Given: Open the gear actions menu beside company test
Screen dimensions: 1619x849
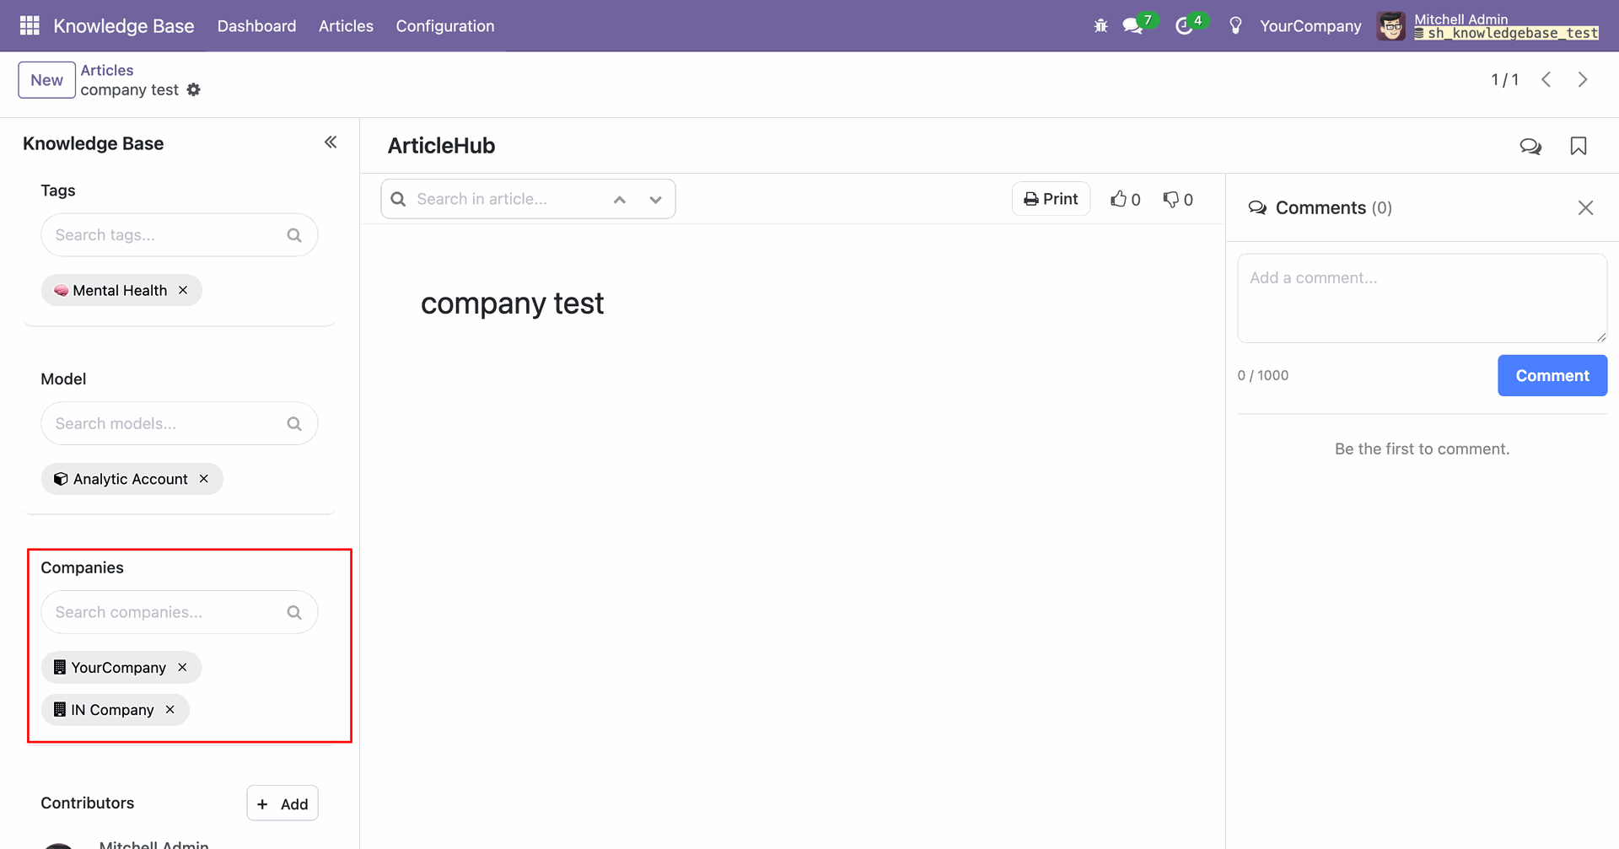Looking at the screenshot, I should point(194,90).
